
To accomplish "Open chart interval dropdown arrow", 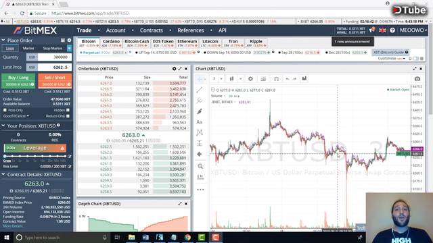I will [x=221, y=79].
